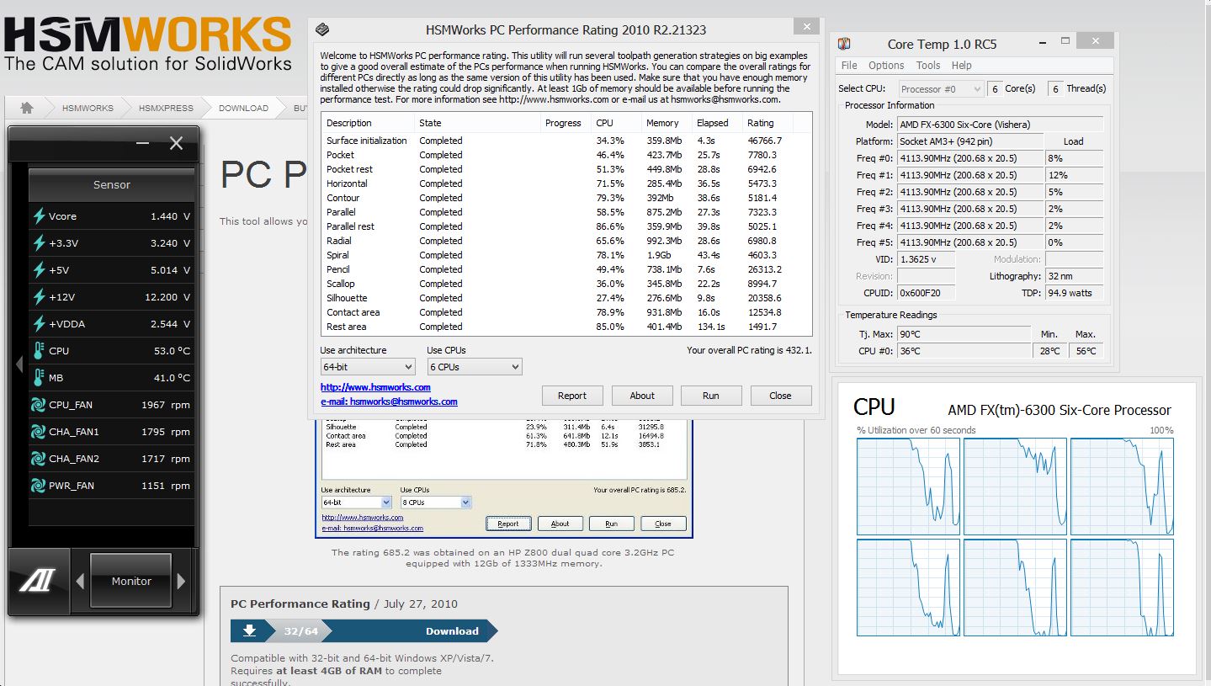Select the Spiral row in the results list
Screen dimensions: 1211x686
coord(567,255)
